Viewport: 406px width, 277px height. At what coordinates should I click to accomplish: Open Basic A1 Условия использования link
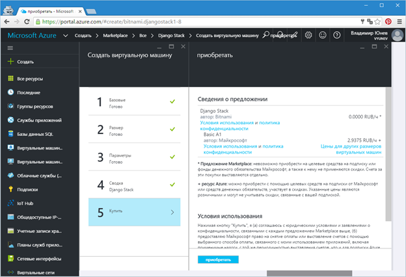click(230, 146)
